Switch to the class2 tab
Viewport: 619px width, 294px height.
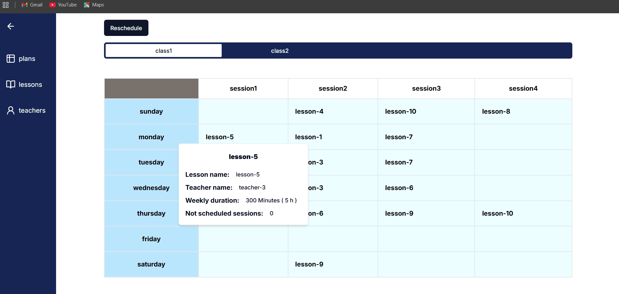coord(280,51)
